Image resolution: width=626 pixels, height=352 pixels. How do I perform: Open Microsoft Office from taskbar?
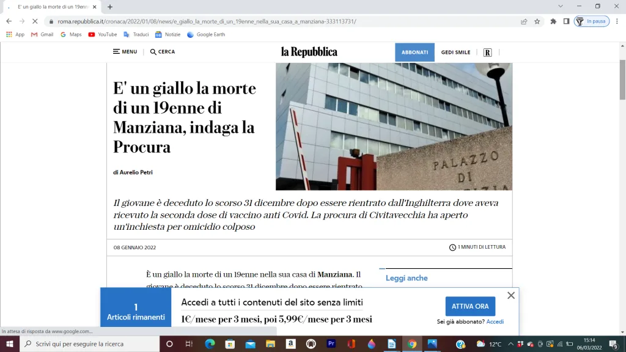point(352,343)
